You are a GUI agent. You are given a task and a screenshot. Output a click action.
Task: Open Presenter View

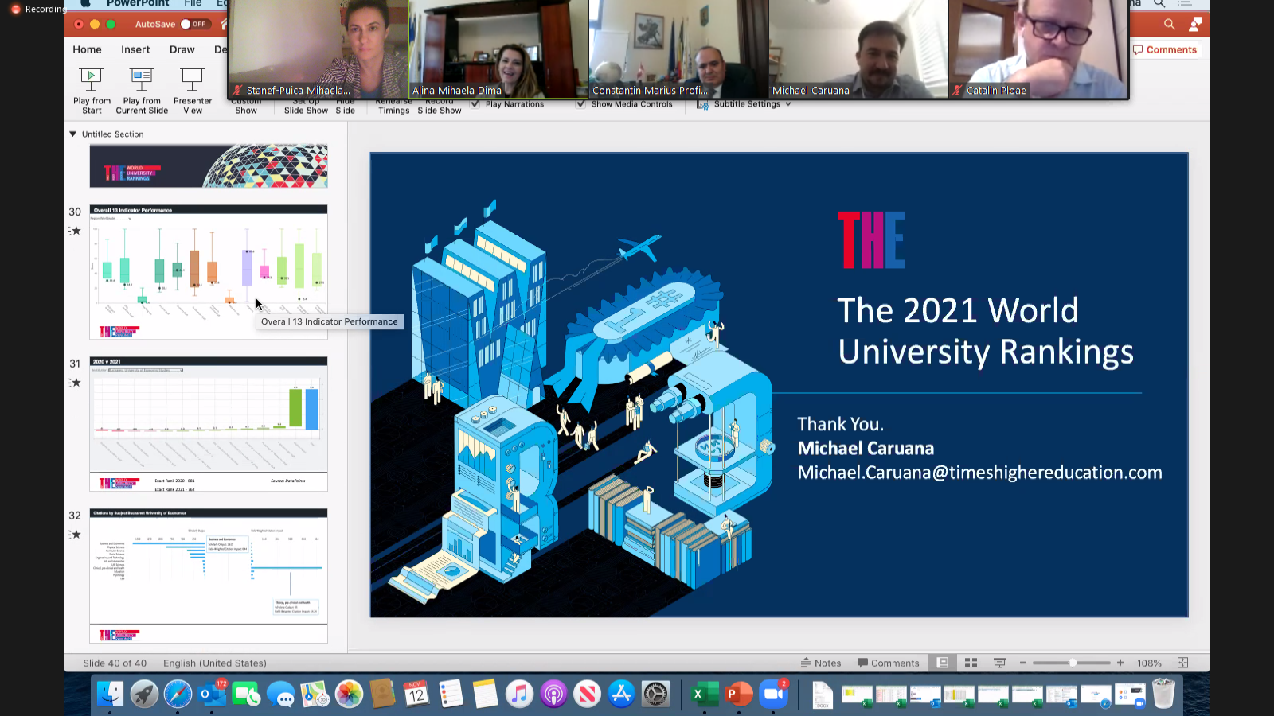193,91
